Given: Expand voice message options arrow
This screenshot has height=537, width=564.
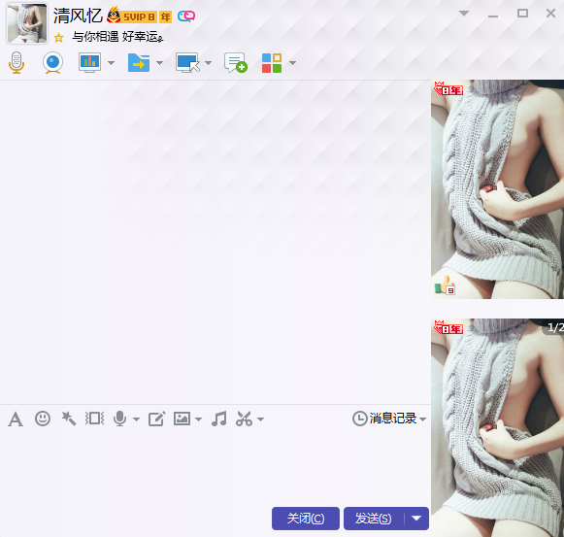Looking at the screenshot, I should point(136,420).
